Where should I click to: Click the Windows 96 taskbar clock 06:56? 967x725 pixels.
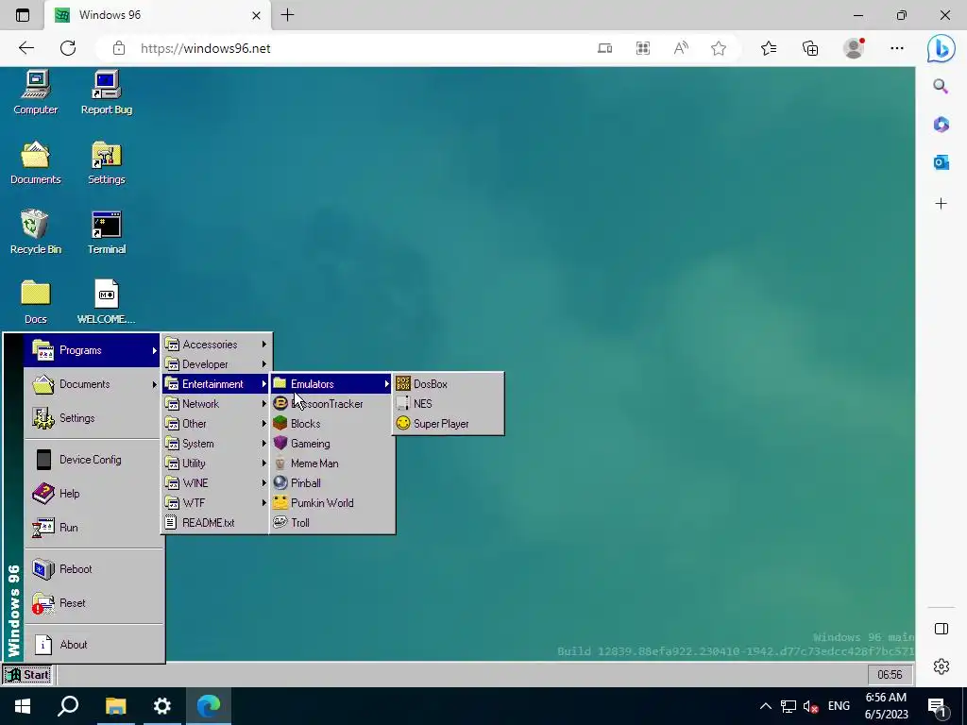(x=890, y=675)
